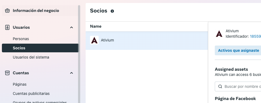The image size is (261, 103).
Task: Click the info icon next to Socios
Action: point(112,11)
